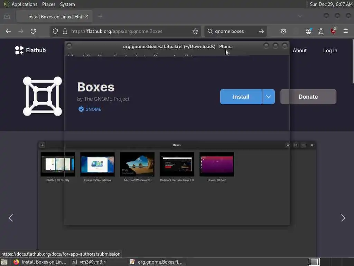Click Log In on Flathub
This screenshot has height=266, width=354.
[330, 51]
